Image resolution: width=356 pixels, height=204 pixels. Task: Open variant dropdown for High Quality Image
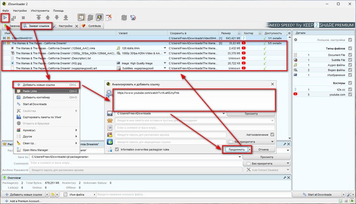click(165, 63)
